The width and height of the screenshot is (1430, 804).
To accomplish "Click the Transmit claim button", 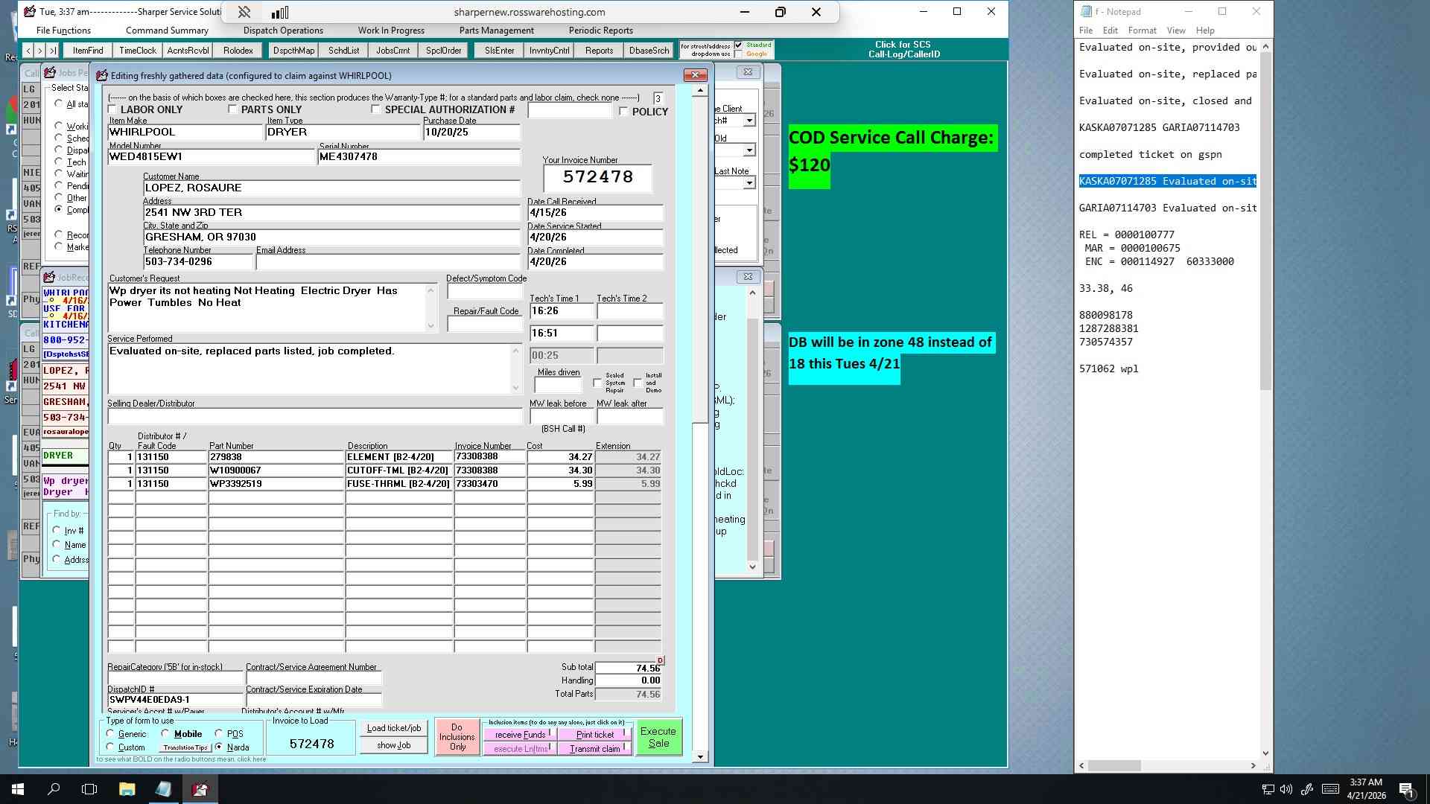I will [595, 749].
